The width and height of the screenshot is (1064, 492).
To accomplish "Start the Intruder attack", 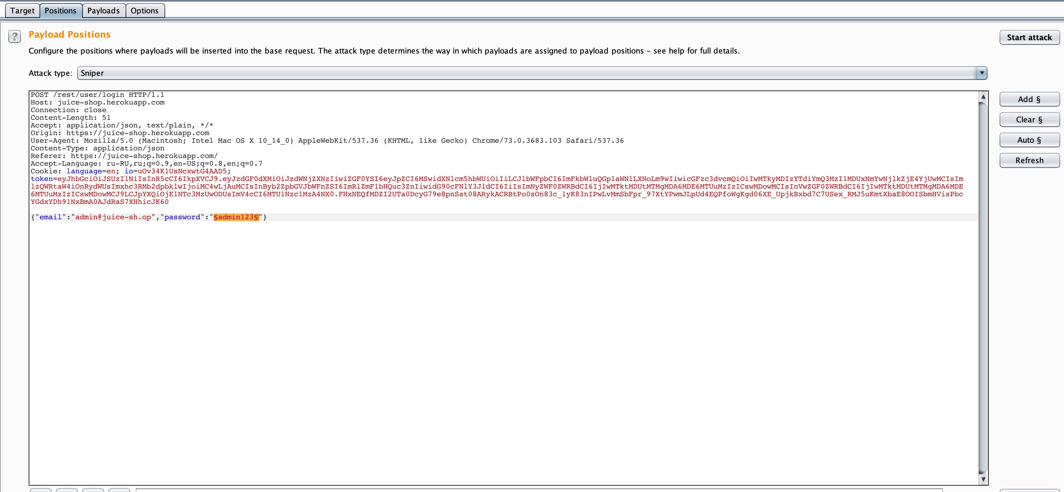I will click(x=1029, y=38).
